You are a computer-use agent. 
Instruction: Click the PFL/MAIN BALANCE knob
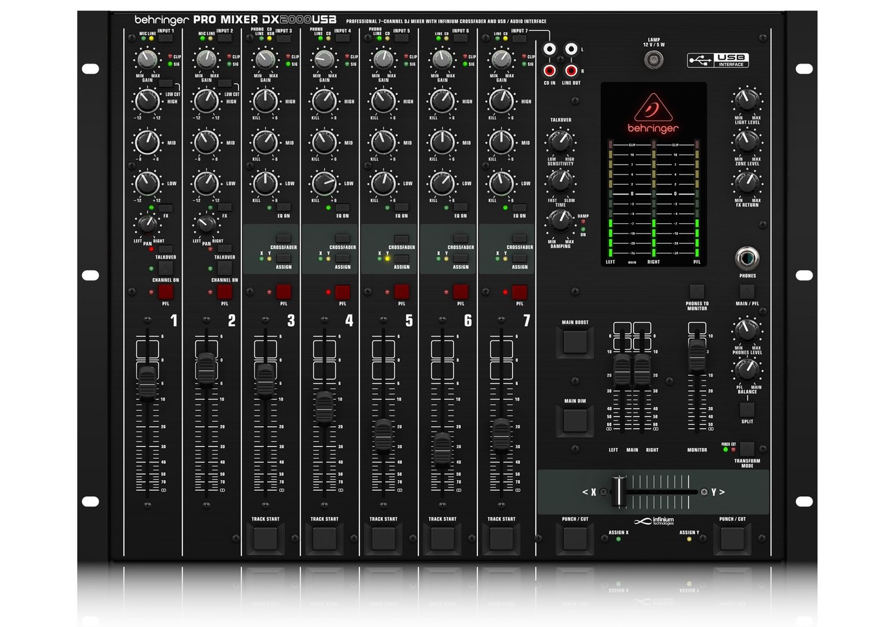746,369
